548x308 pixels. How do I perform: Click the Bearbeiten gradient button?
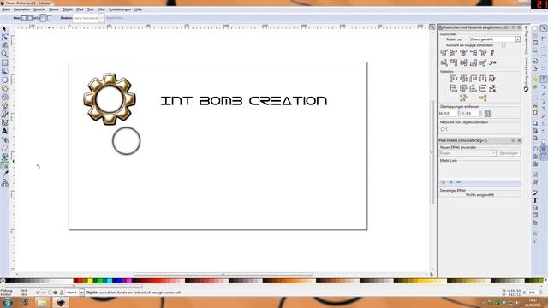pos(115,18)
